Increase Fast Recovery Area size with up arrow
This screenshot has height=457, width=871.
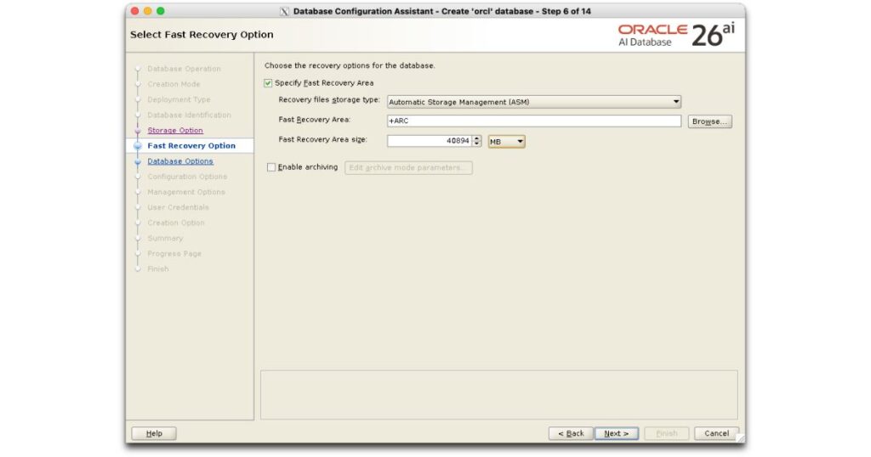click(476, 138)
